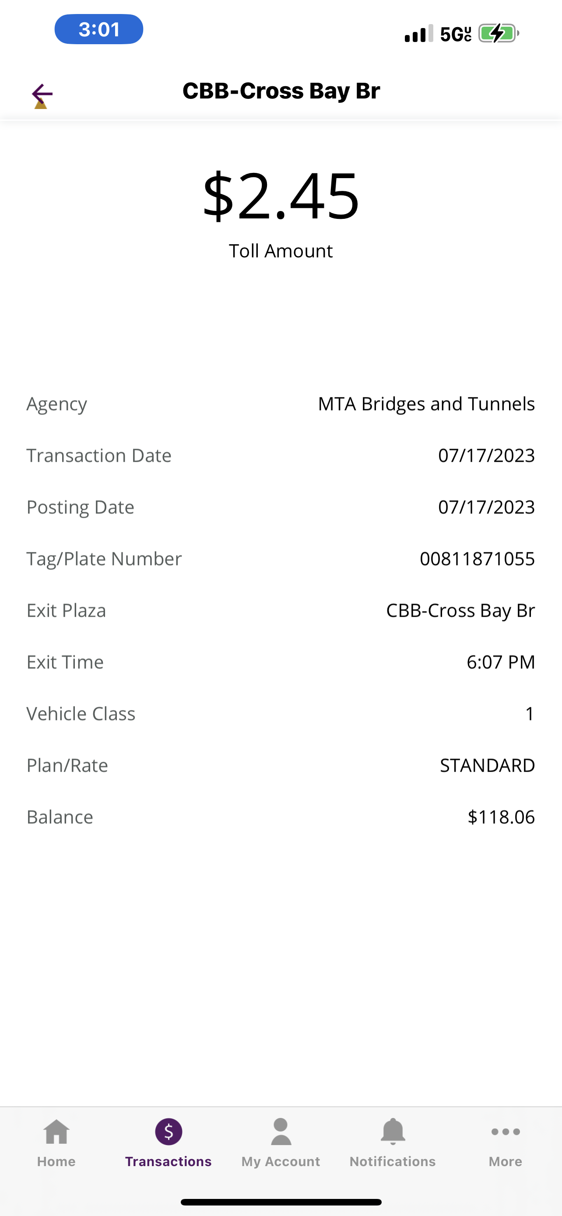
Task: Switch to the Home tab label
Action: 56,1162
